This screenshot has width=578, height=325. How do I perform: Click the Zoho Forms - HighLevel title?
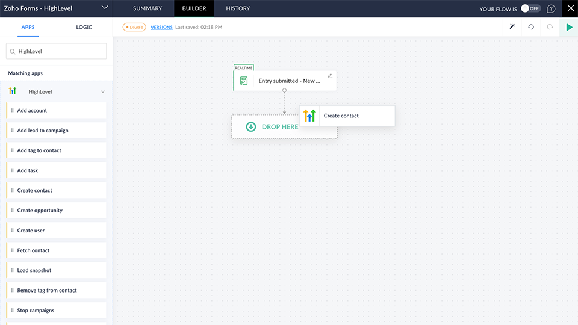click(x=39, y=8)
